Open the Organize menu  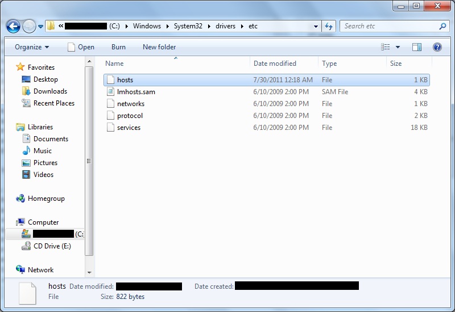click(32, 47)
